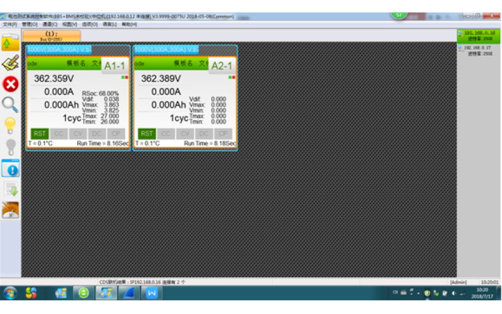Open the voltmeter gauge icon
Image resolution: width=502 pixels, height=314 pixels.
(11, 210)
